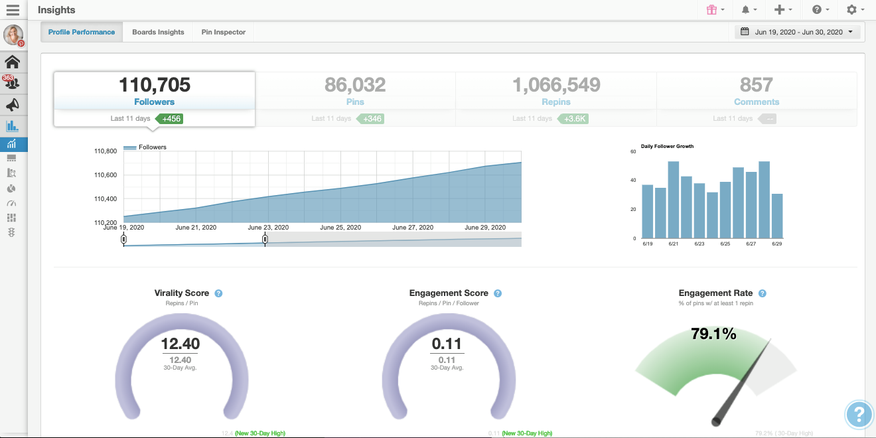Image resolution: width=876 pixels, height=438 pixels.
Task: Open the hamburger menu icon
Action: click(x=13, y=10)
